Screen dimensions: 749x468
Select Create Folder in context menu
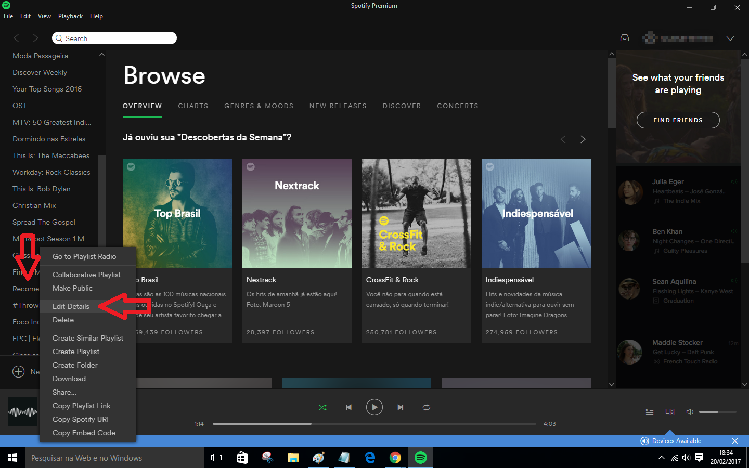pos(88,365)
